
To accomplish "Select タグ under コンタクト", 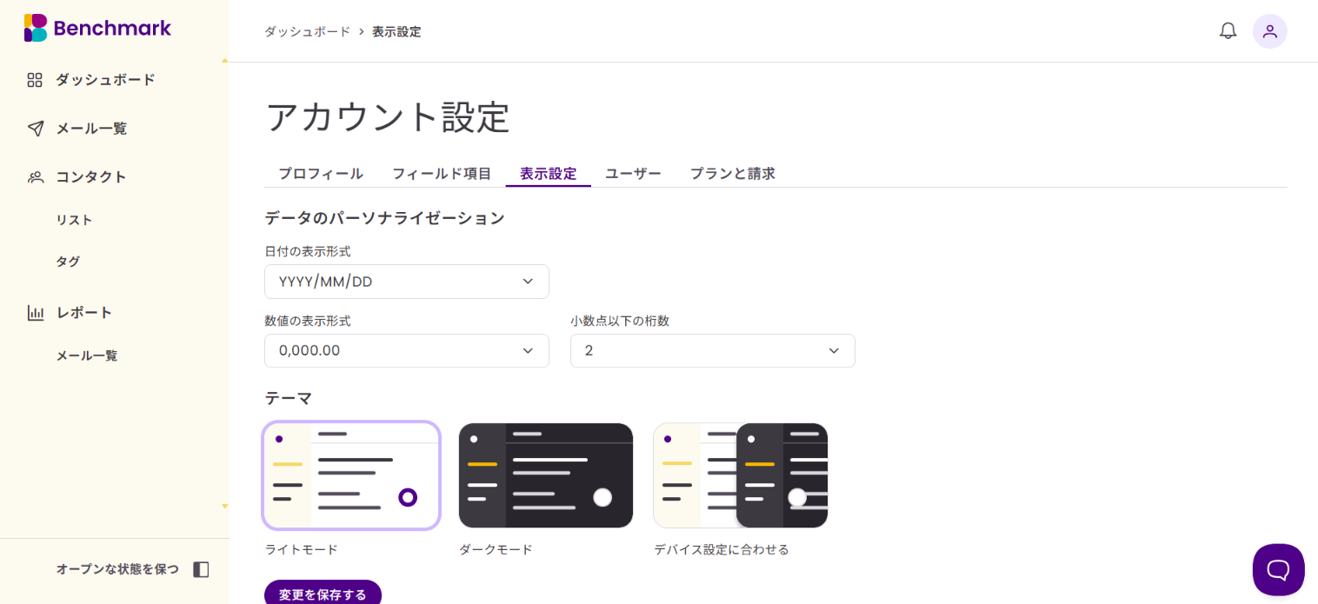I will pyautogui.click(x=68, y=262).
